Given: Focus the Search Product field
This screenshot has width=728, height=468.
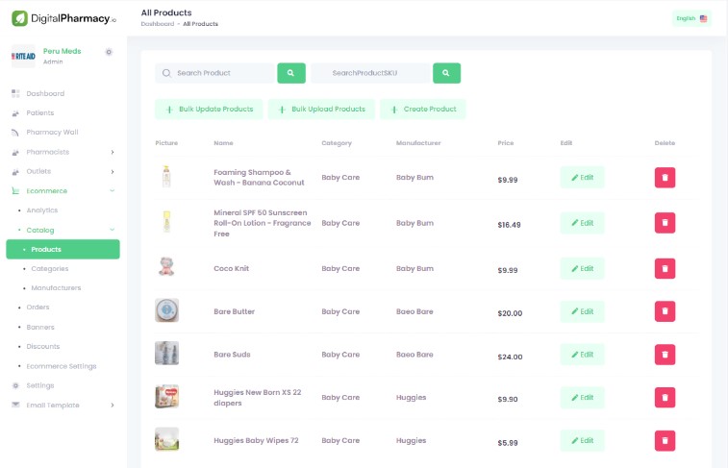Looking at the screenshot, I should point(215,73).
